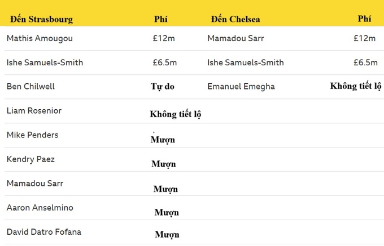Select Mamadou Sarr in the Chelsea column
384x246 pixels.
pyautogui.click(x=235, y=38)
